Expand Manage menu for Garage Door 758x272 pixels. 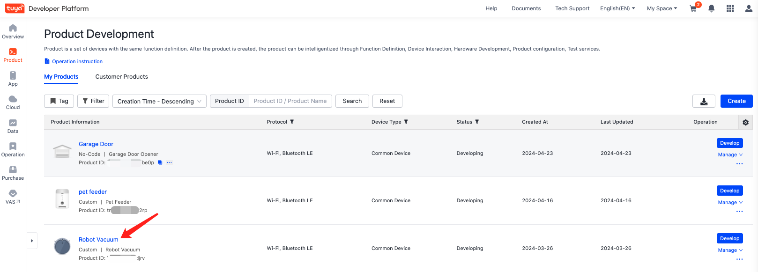coord(730,154)
